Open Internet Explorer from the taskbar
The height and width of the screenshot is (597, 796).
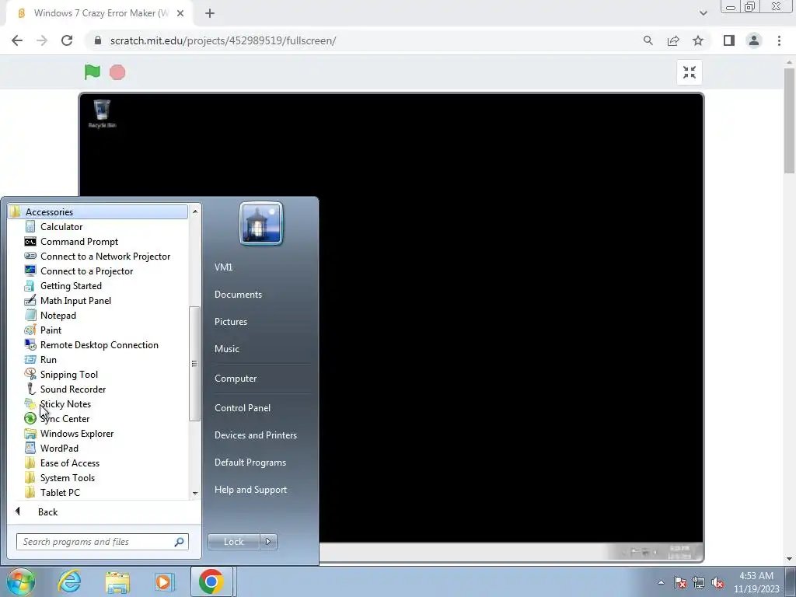coord(69,581)
